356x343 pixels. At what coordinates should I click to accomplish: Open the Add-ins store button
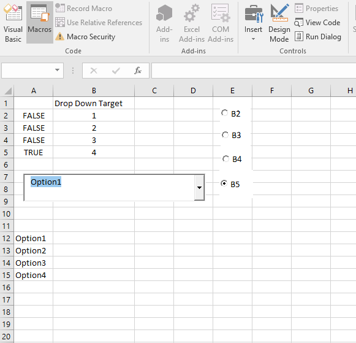[164, 23]
